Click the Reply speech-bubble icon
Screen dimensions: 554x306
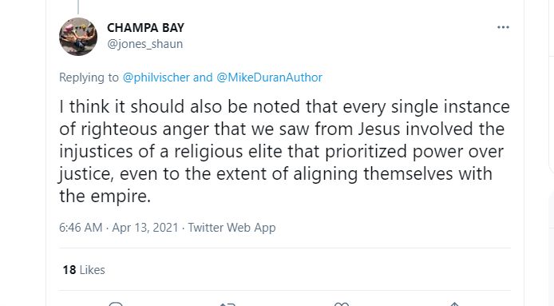116,304
